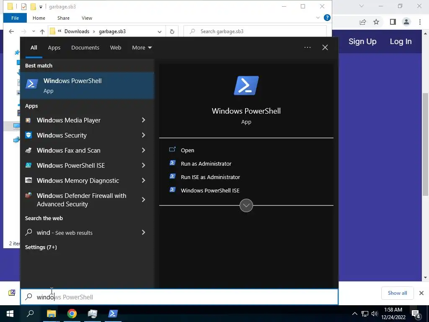The height and width of the screenshot is (322, 429).
Task: Open the View ribbon tab in Explorer
Action: click(87, 18)
